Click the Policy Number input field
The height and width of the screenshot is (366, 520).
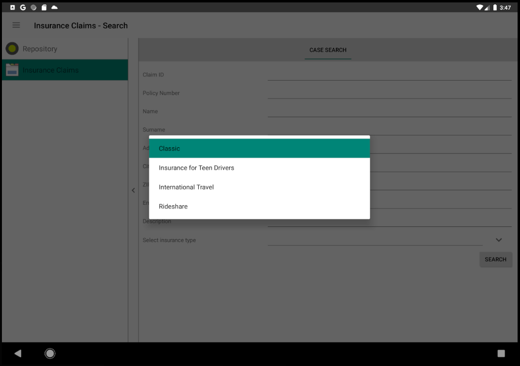coord(389,93)
